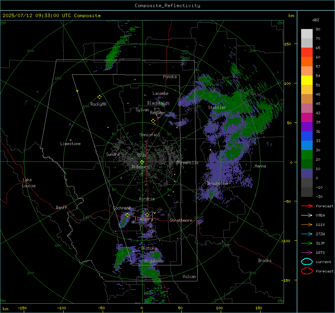This screenshot has height=313, width=335.
Task: Click the RockyMH label
Action: [98, 104]
